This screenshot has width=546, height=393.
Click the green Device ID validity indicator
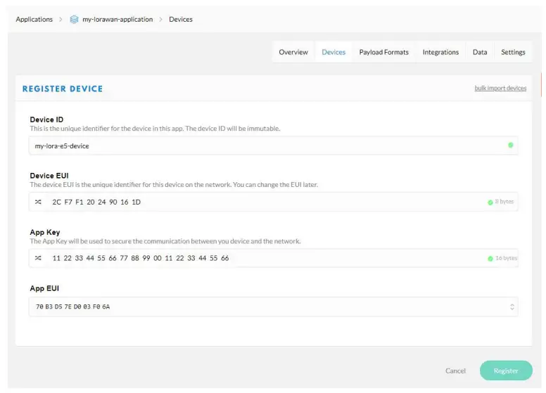510,146
